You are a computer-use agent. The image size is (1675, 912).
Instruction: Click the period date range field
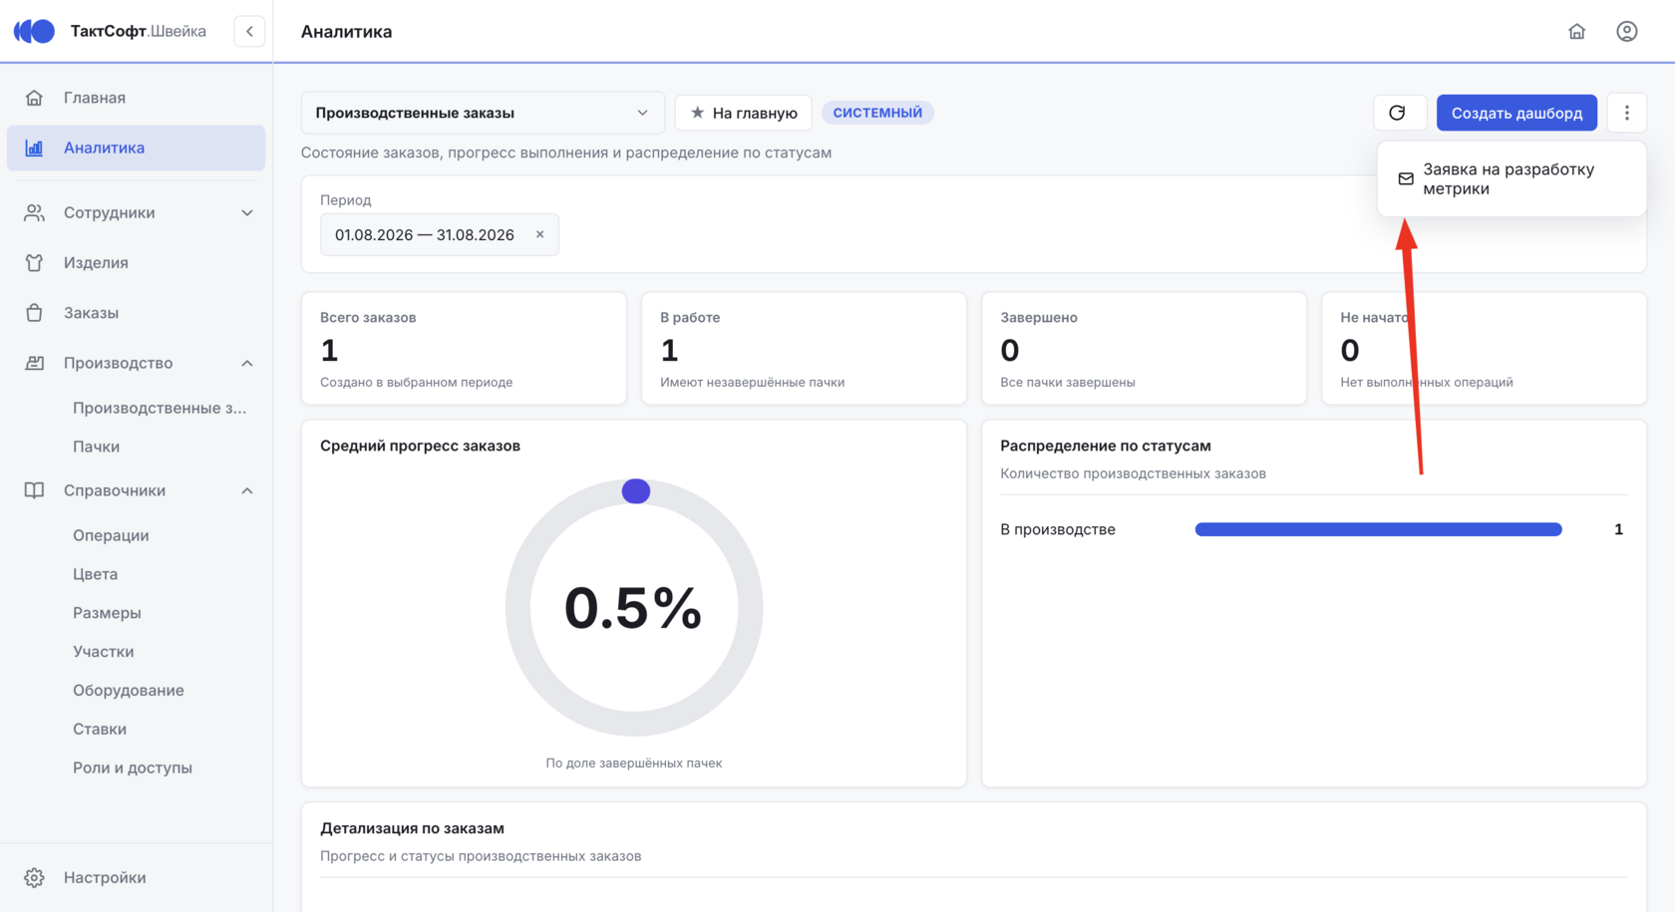(x=440, y=234)
